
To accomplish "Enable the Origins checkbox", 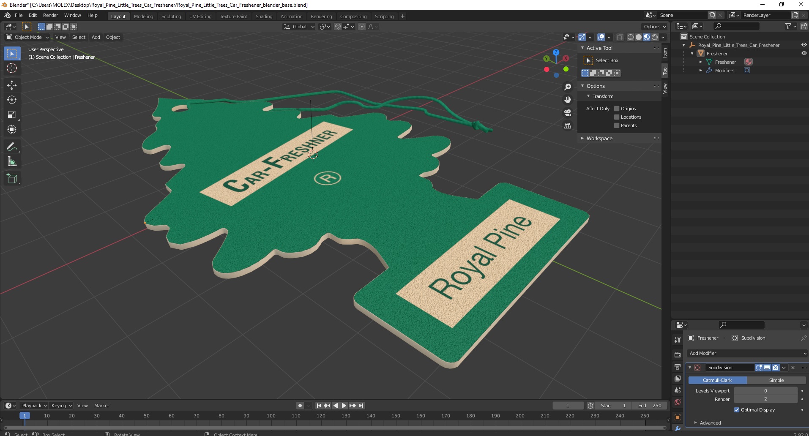I will [617, 109].
